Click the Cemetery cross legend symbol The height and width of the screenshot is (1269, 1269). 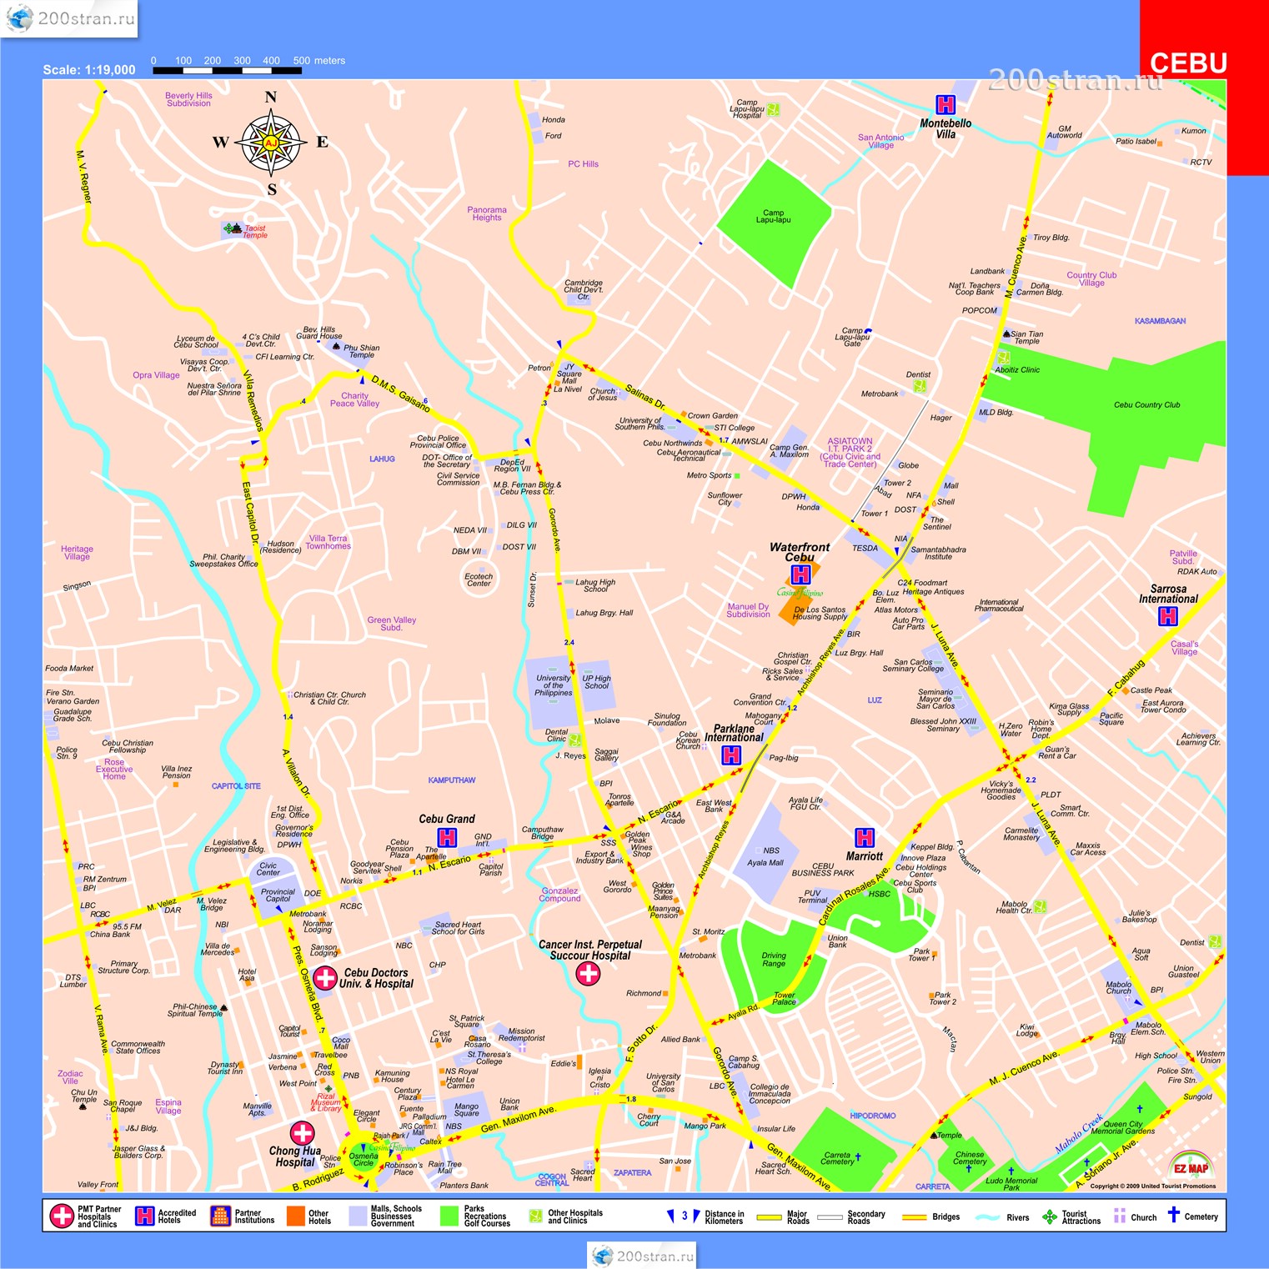pos(1173,1215)
